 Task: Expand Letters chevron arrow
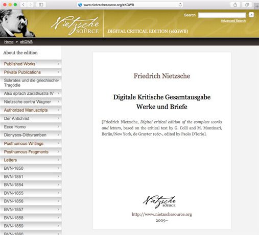(58, 160)
